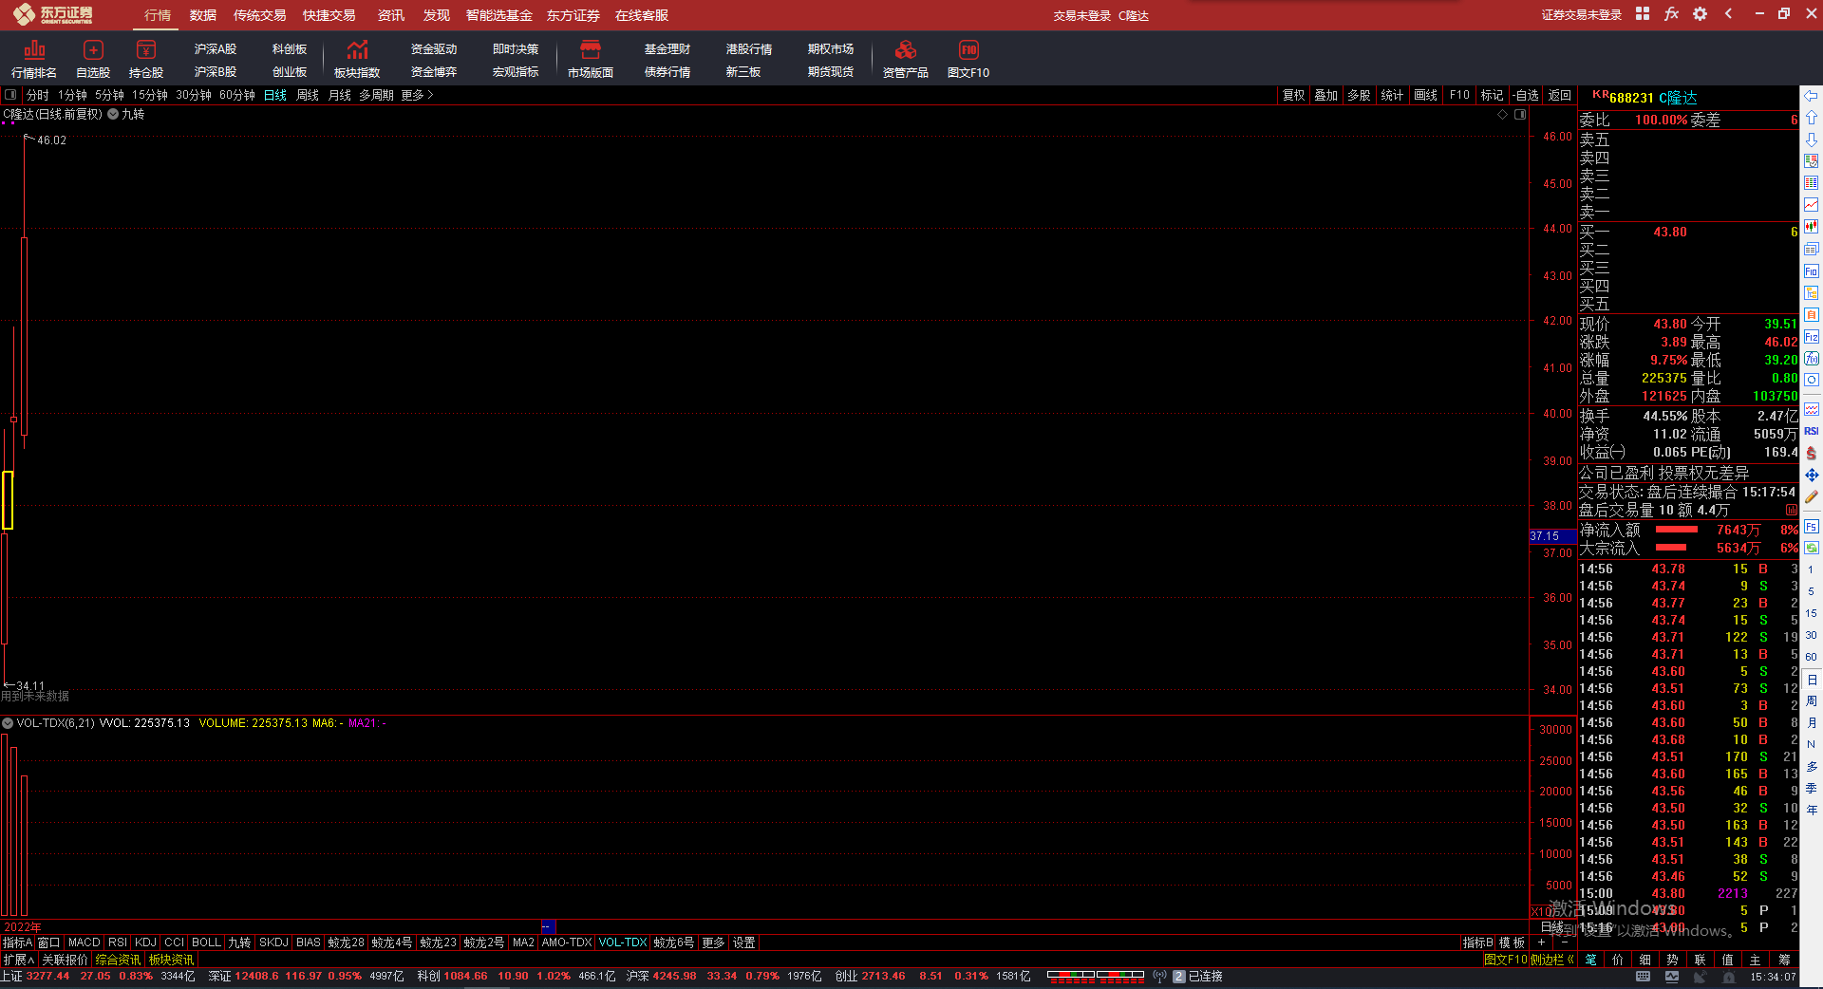Image resolution: width=1823 pixels, height=989 pixels.
Task: Switch to the 30分钟 period tab
Action: 194,95
